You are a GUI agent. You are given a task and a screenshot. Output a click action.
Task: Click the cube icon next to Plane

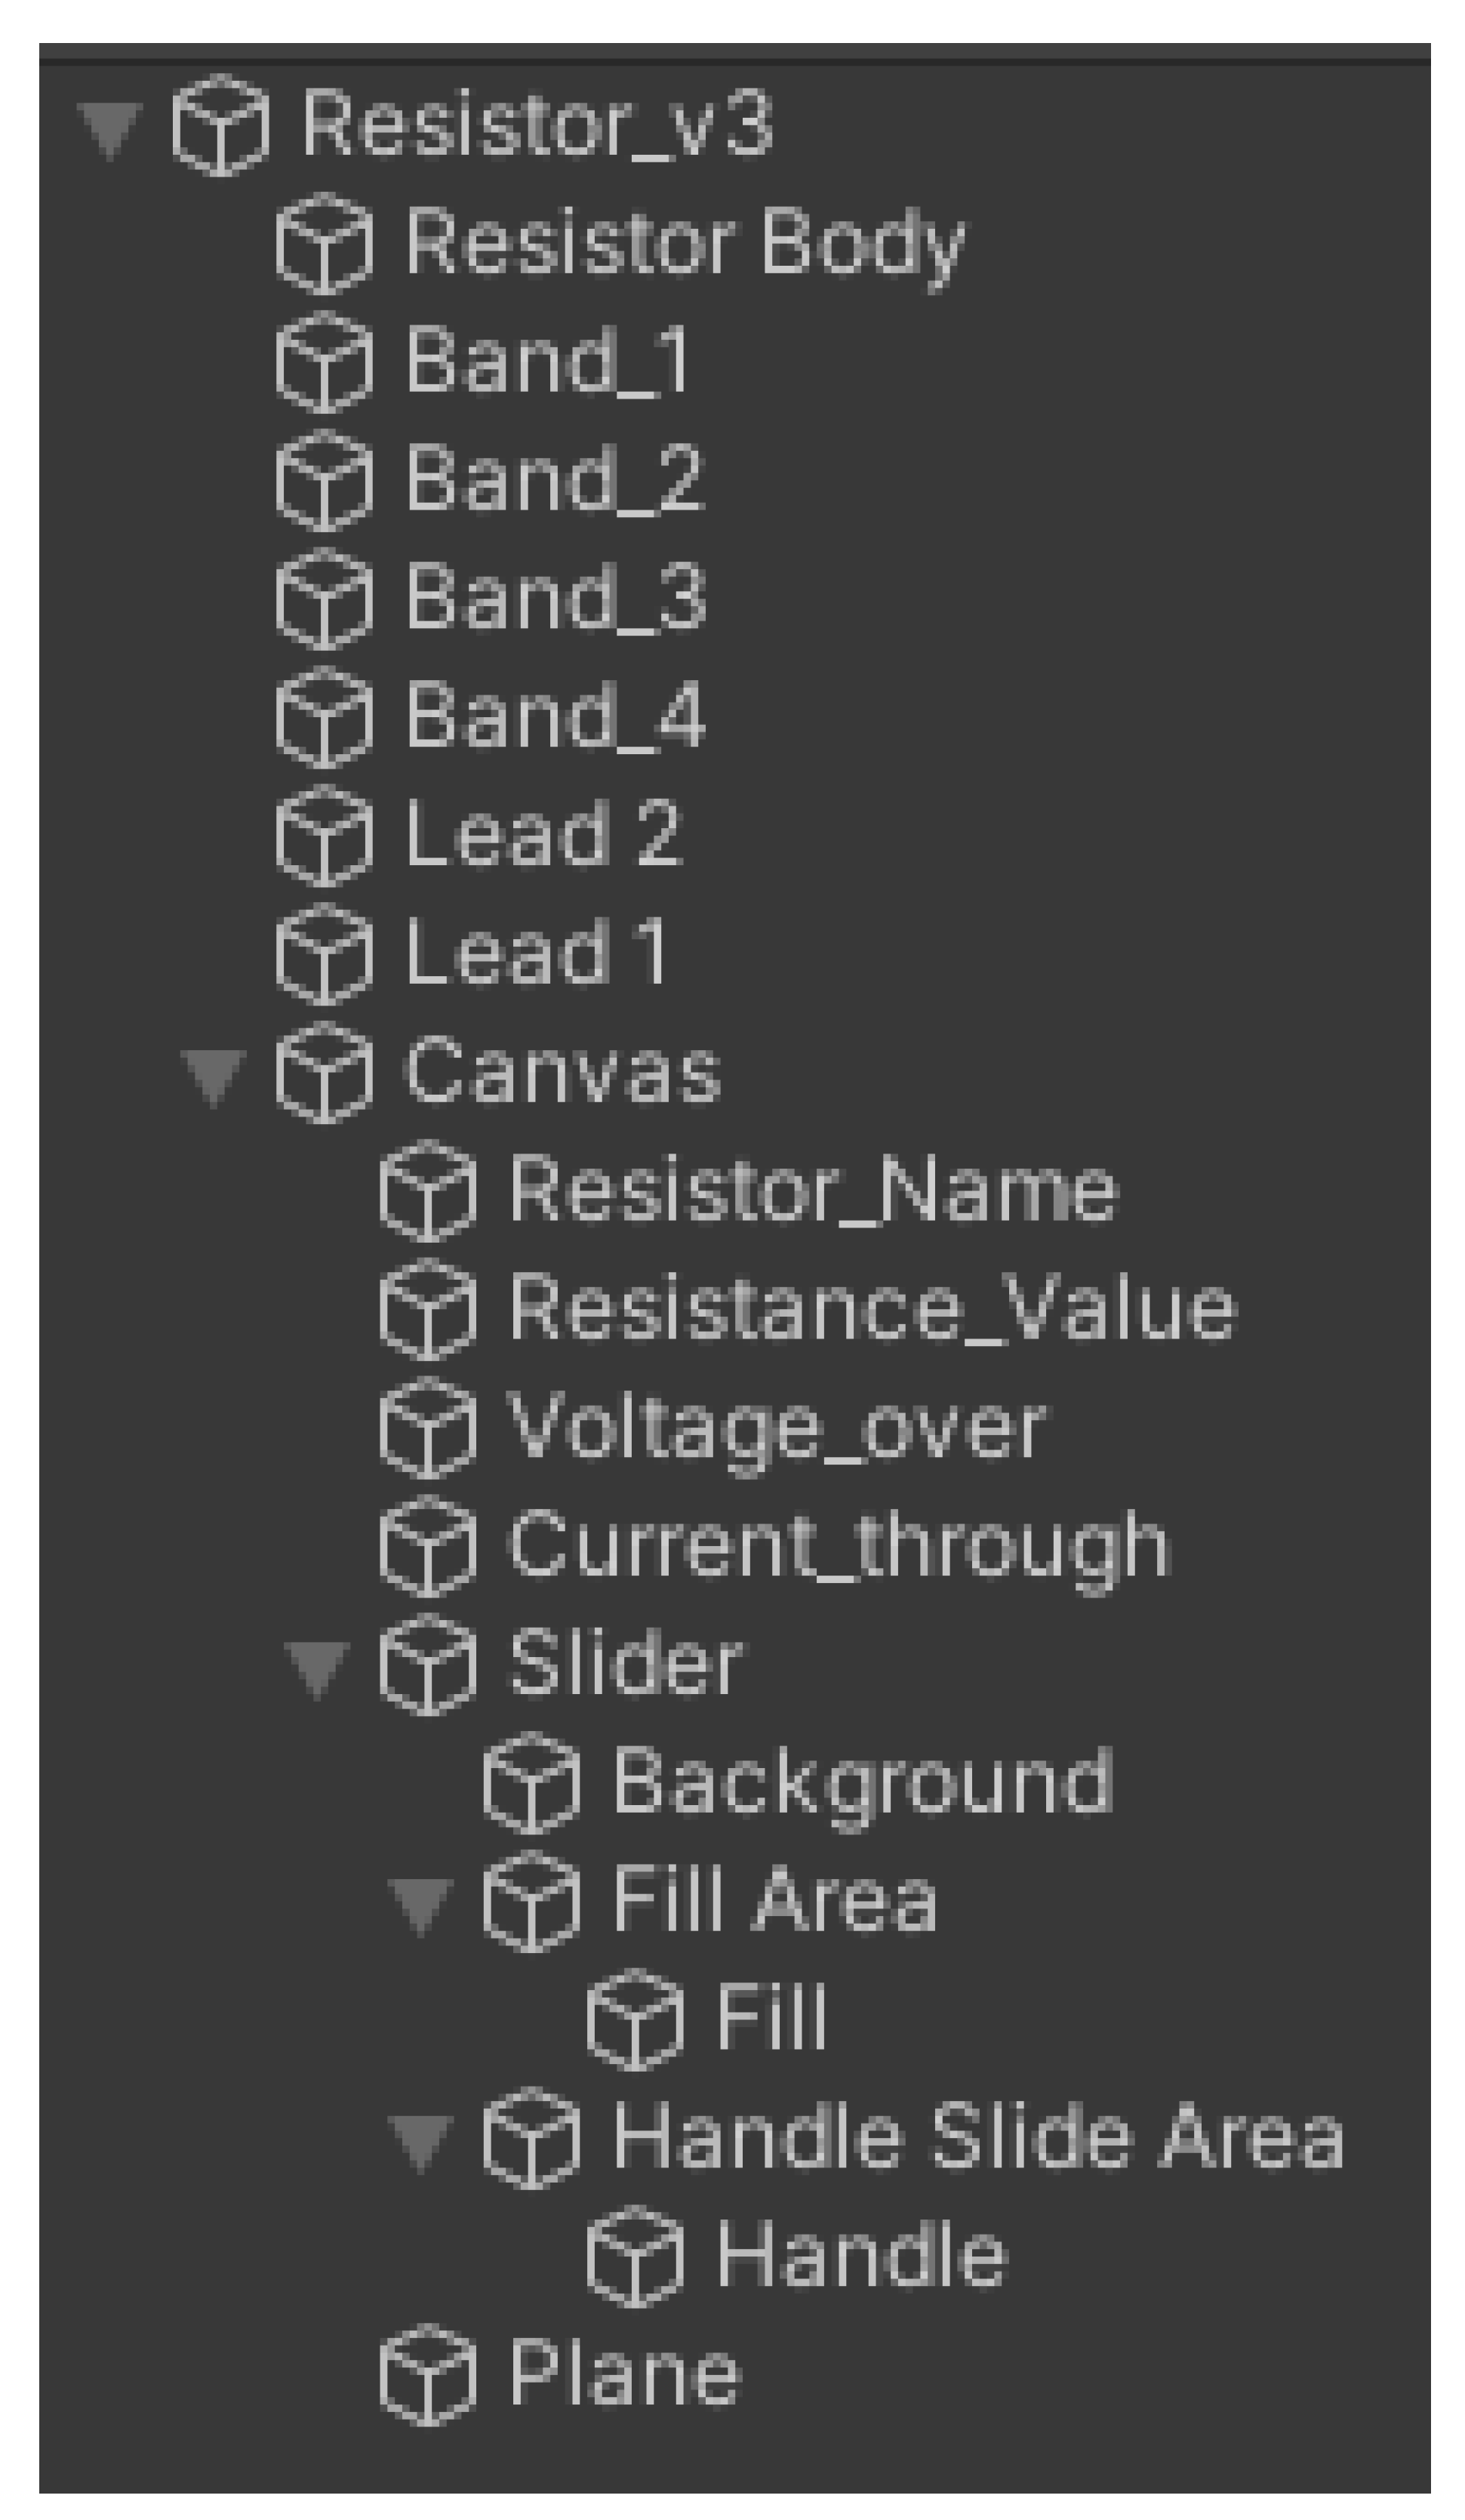(x=428, y=2374)
